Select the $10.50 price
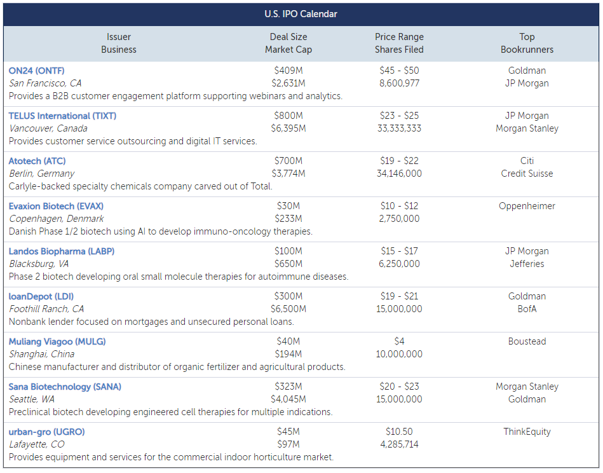 tap(399, 432)
